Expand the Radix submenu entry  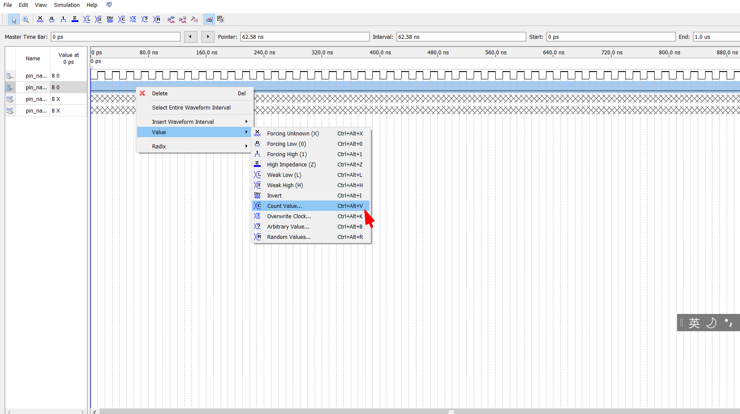pyautogui.click(x=194, y=146)
